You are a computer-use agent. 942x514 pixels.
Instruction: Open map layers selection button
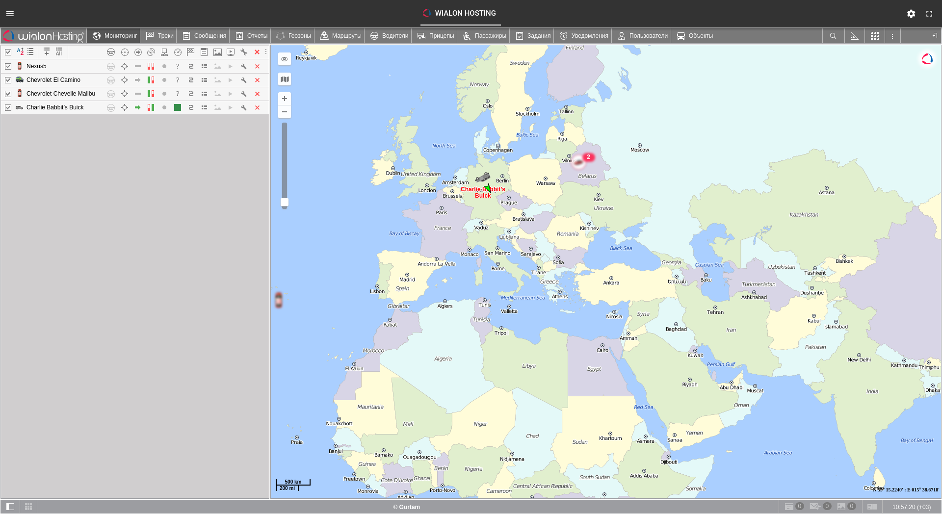click(x=285, y=79)
